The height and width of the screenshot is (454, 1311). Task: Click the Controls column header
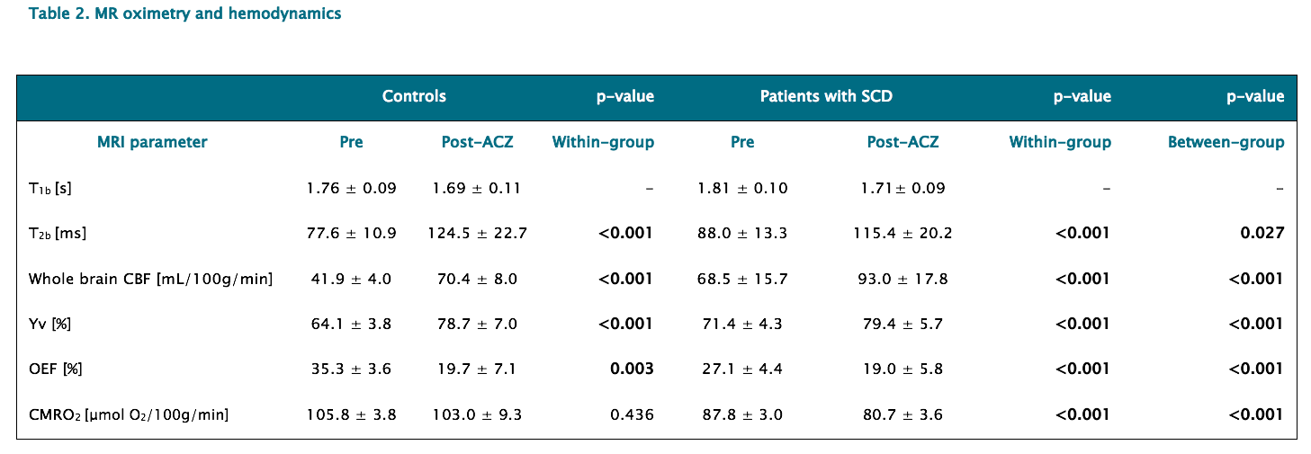(414, 96)
